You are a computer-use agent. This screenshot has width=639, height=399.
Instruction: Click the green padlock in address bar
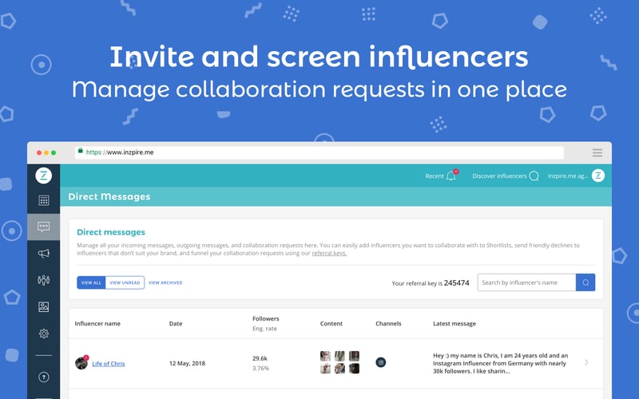coord(81,151)
